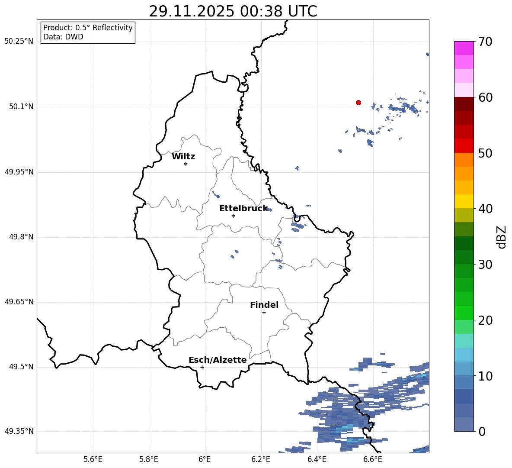The width and height of the screenshot is (512, 468).
Task: Click the 50.25°N latitude label
Action: tap(19, 42)
